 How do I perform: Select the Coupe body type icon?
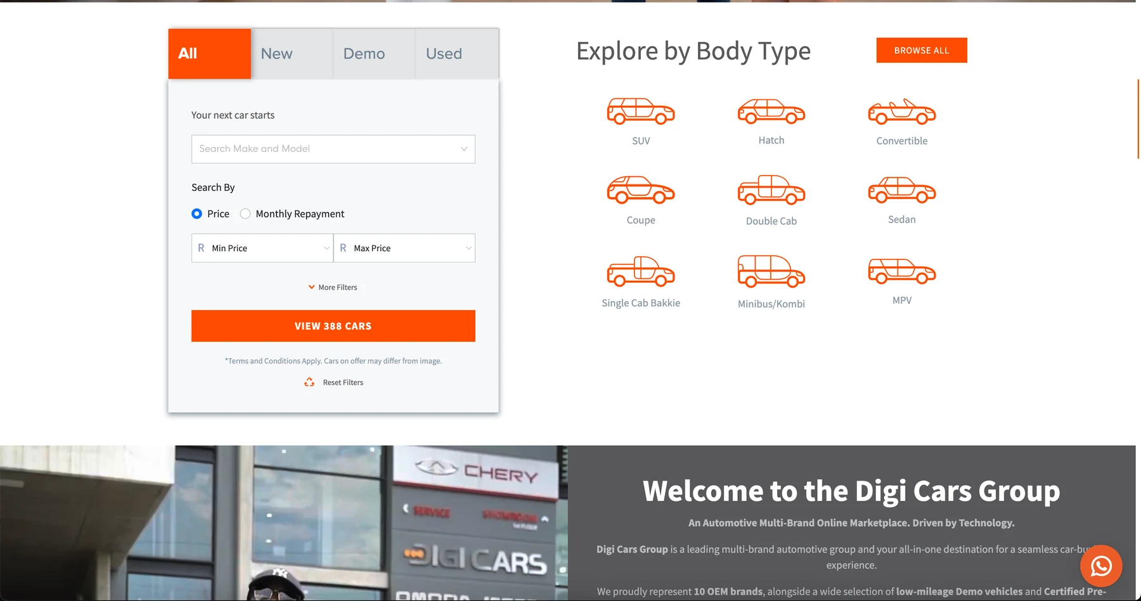641,190
